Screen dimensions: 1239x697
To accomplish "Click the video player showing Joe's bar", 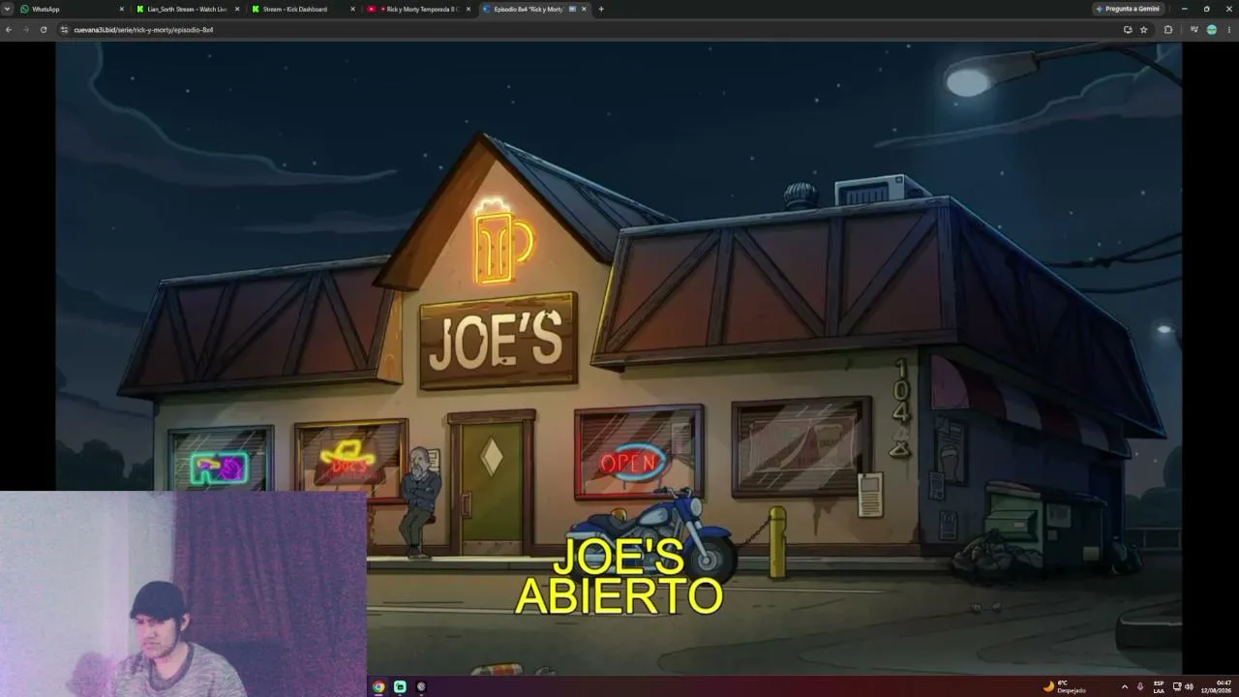I will (x=619, y=358).
